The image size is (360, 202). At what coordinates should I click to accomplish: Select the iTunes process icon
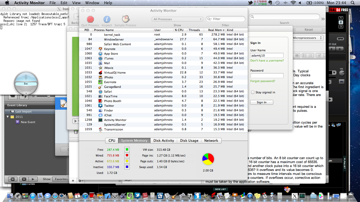[x=100, y=58]
